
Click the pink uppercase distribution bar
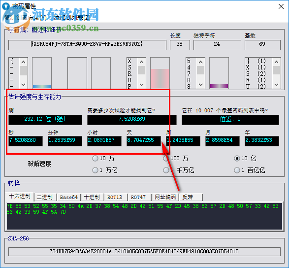coord(160,78)
